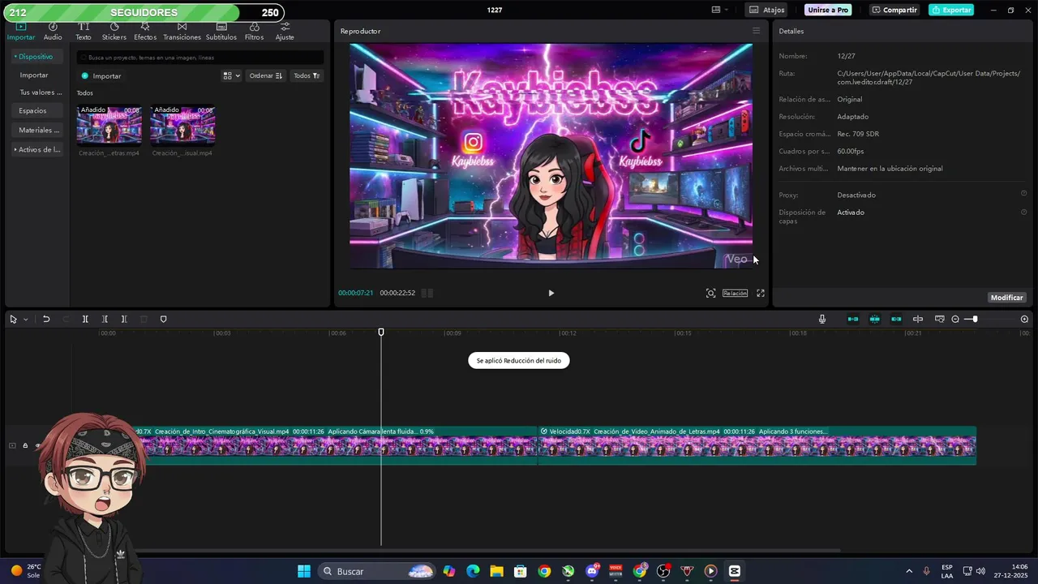1038x584 pixels.
Task: Open the Todos filter dropdown
Action: (x=307, y=75)
